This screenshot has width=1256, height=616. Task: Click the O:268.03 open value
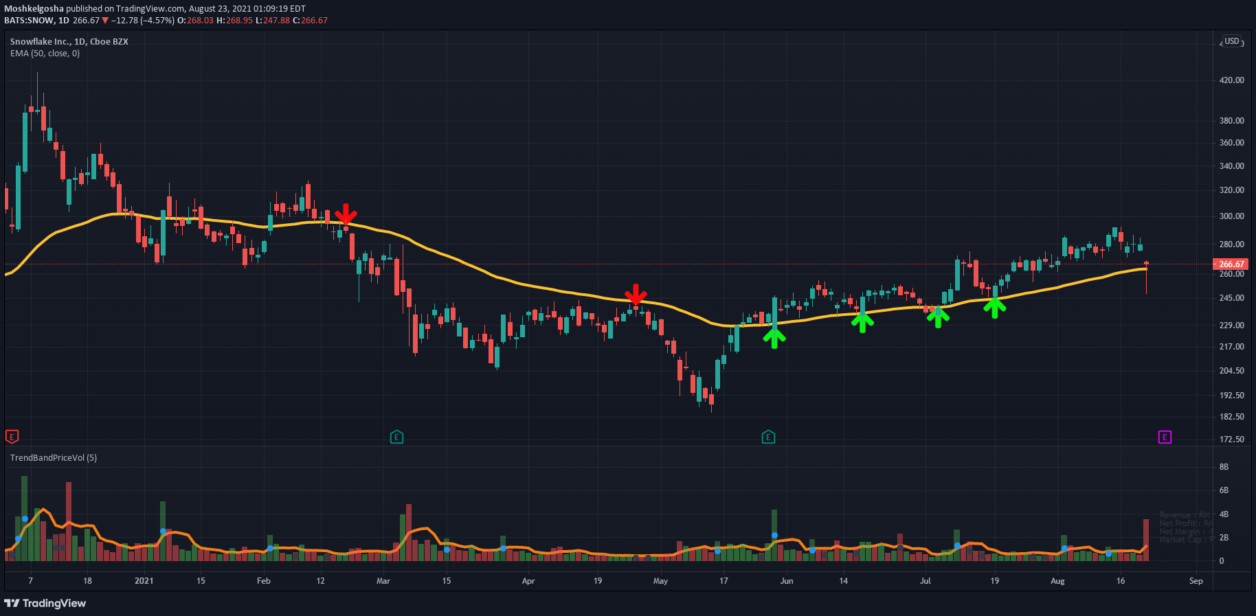click(196, 21)
